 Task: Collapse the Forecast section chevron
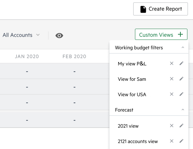pyautogui.click(x=183, y=110)
